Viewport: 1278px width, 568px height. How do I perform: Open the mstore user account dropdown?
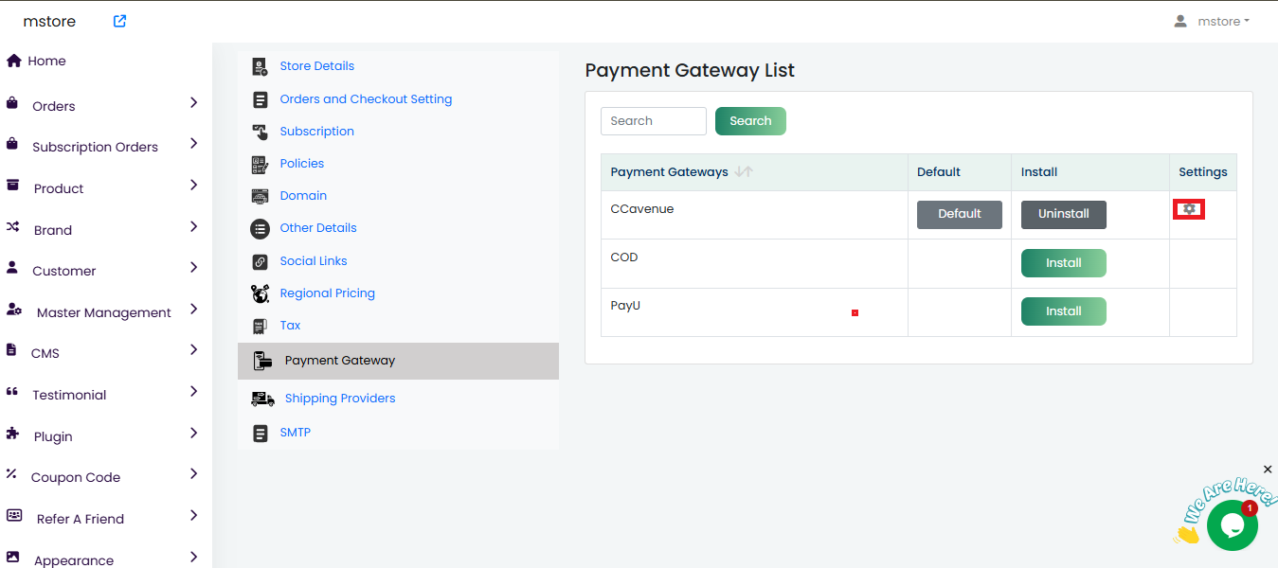[x=1212, y=21]
